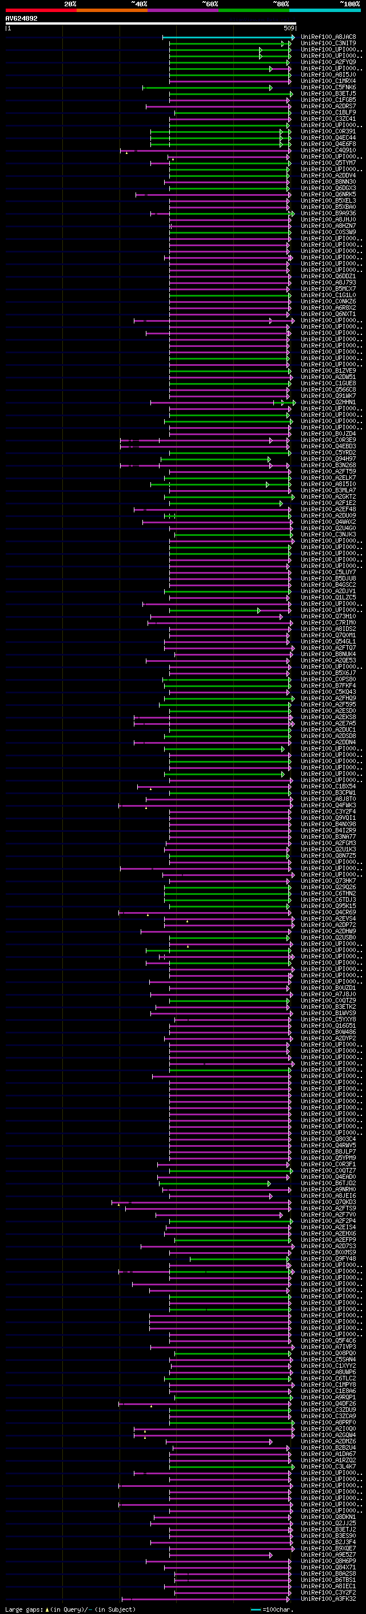The image size is (366, 1614).
Task: Select hit label UniRef100_Q6DDZ1
Action: pyautogui.click(x=328, y=277)
